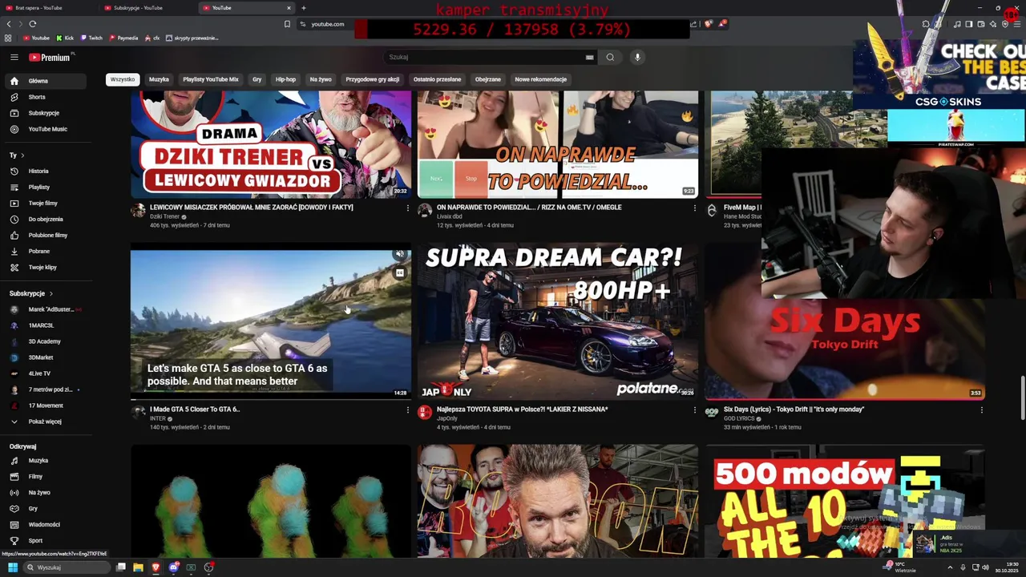Select the Playlisty YouTube Mix chip

tap(210, 79)
